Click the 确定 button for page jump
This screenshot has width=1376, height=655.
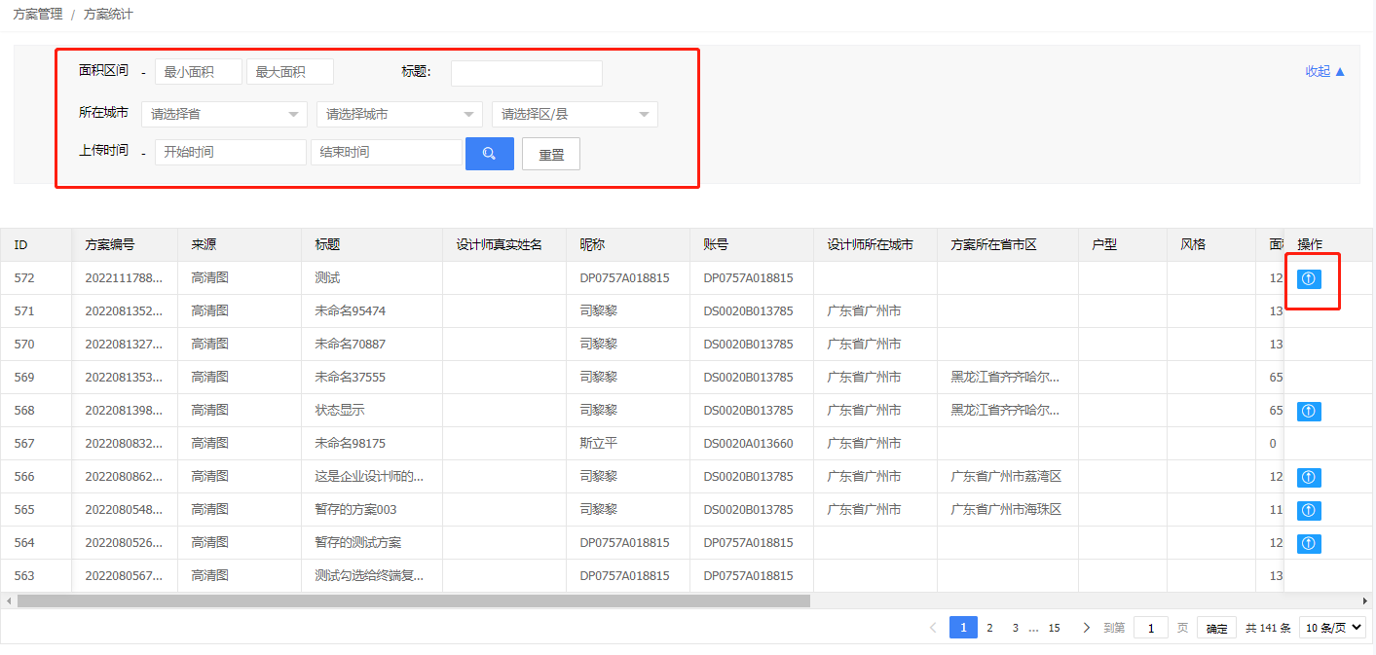[1216, 629]
